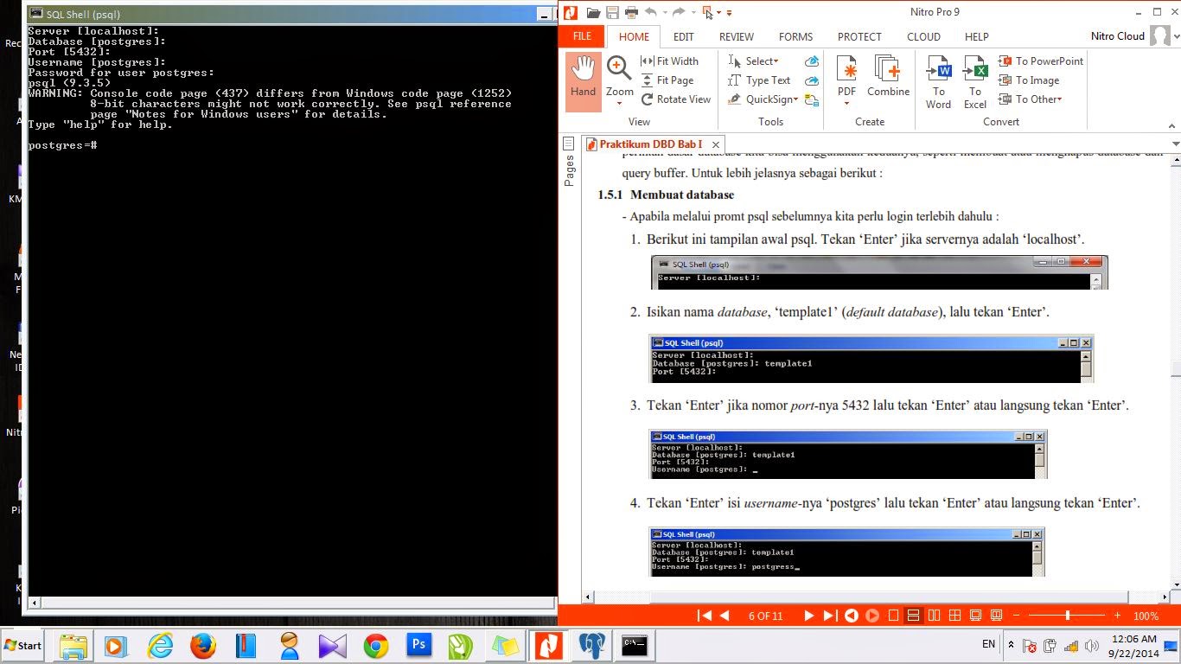Close the Praktikum DBD Bab I tab

pyautogui.click(x=716, y=145)
